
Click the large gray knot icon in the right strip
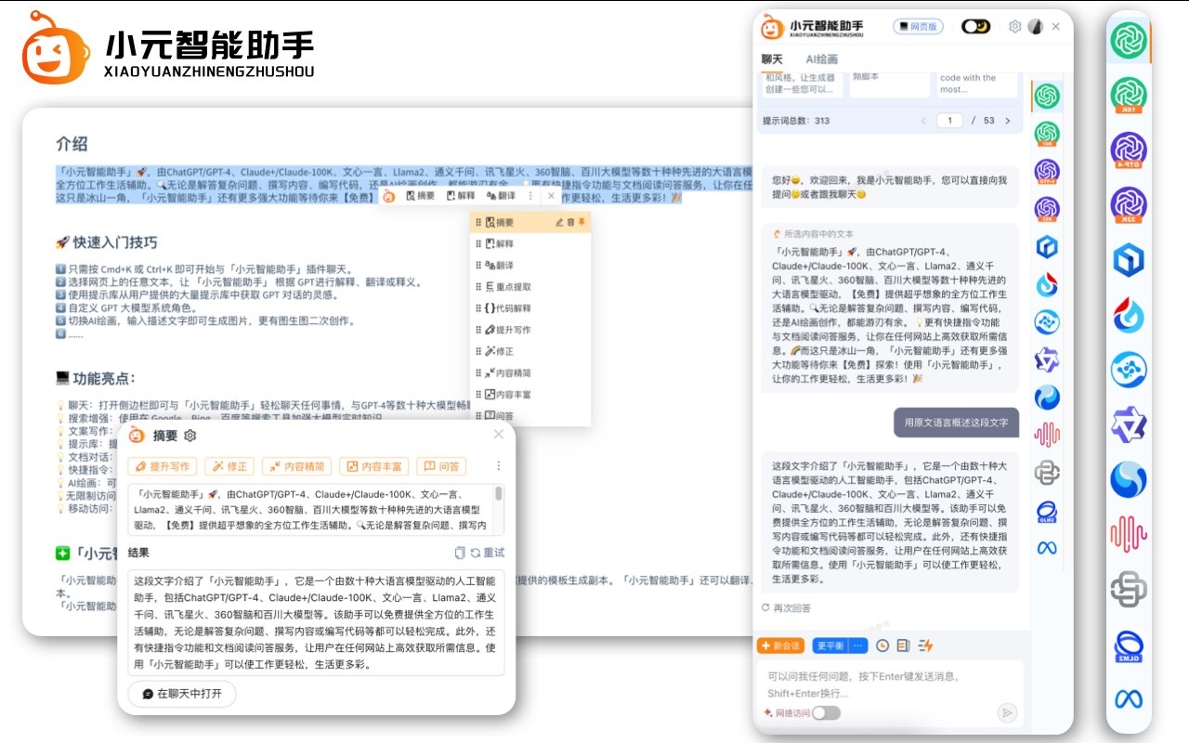1129,589
